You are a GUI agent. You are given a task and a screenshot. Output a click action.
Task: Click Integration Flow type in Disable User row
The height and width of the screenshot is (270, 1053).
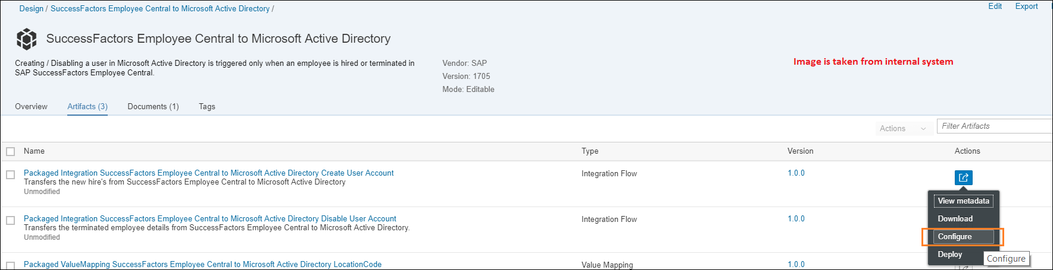[609, 220]
